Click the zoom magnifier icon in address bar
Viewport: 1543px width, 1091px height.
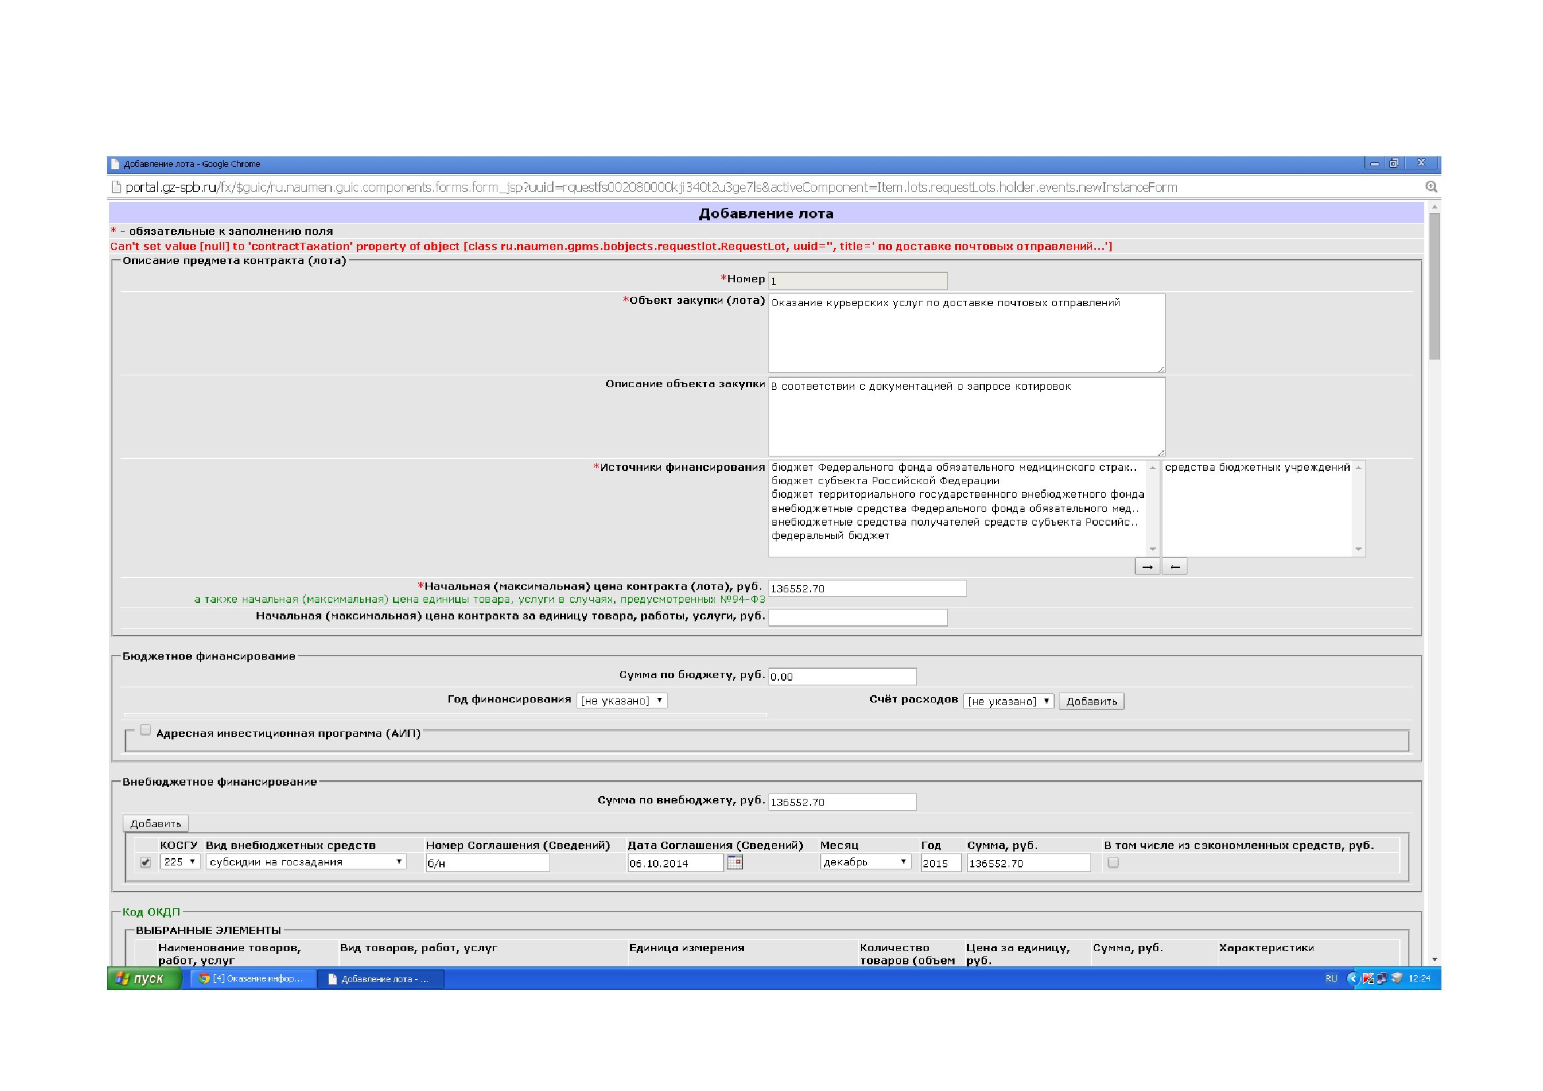point(1431,187)
